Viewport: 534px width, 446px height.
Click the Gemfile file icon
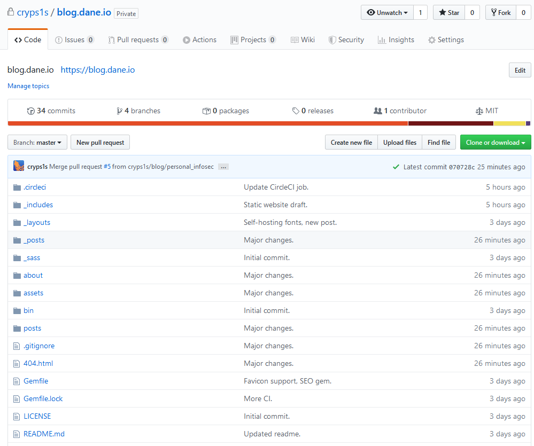pos(17,381)
